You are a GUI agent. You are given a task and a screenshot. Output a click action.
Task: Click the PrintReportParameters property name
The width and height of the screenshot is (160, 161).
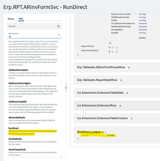123,24
